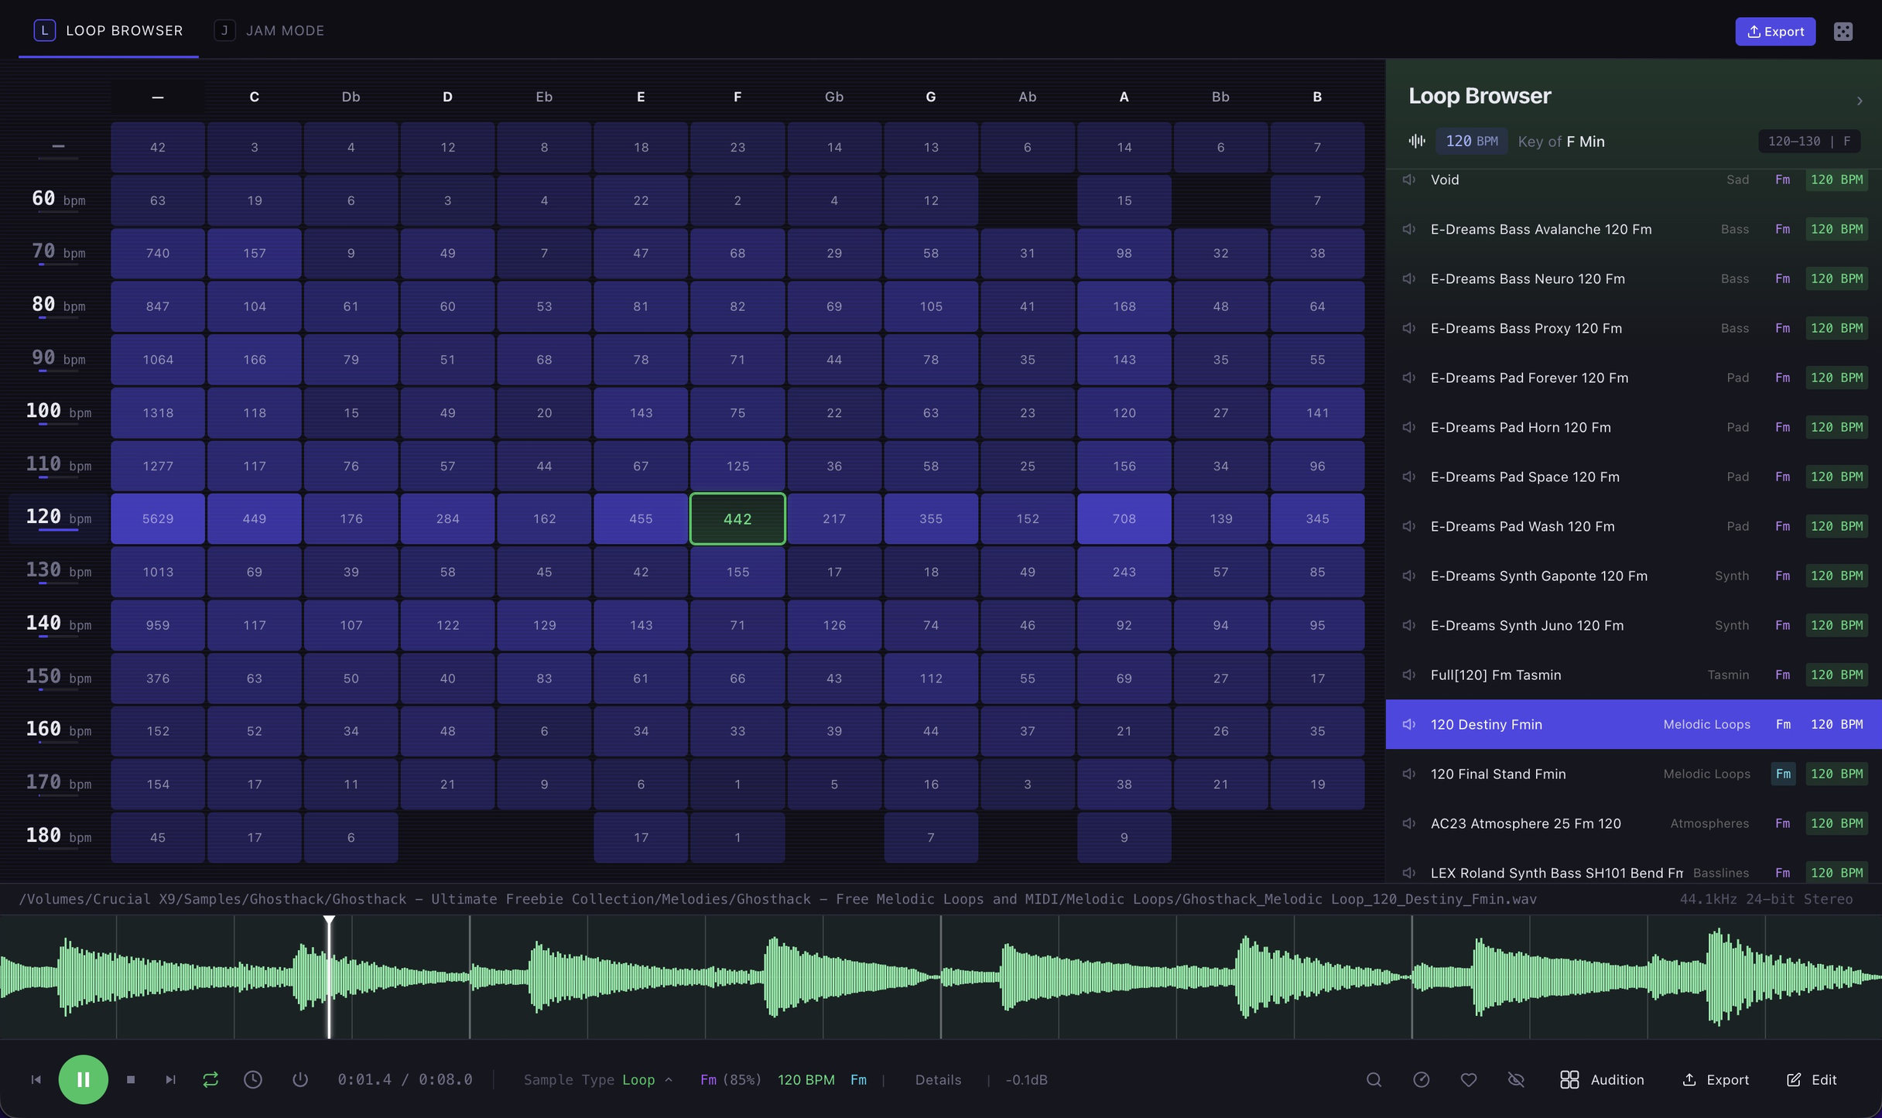The image size is (1882, 1118).
Task: Select the F key column header
Action: pos(737,97)
